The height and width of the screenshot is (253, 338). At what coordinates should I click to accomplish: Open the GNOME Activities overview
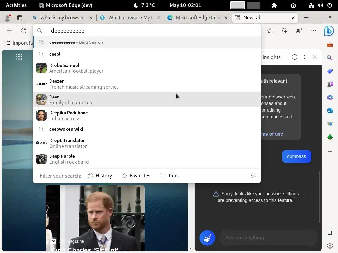tap(16, 5)
